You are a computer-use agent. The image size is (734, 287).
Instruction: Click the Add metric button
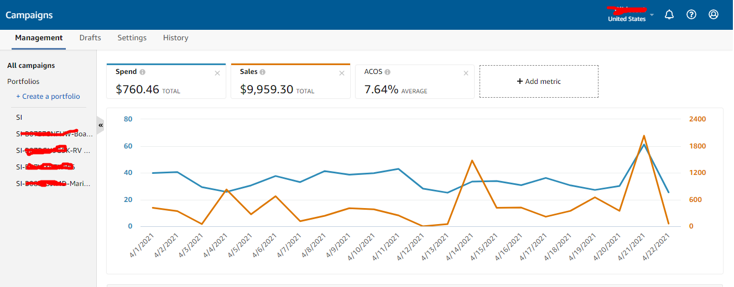point(539,82)
